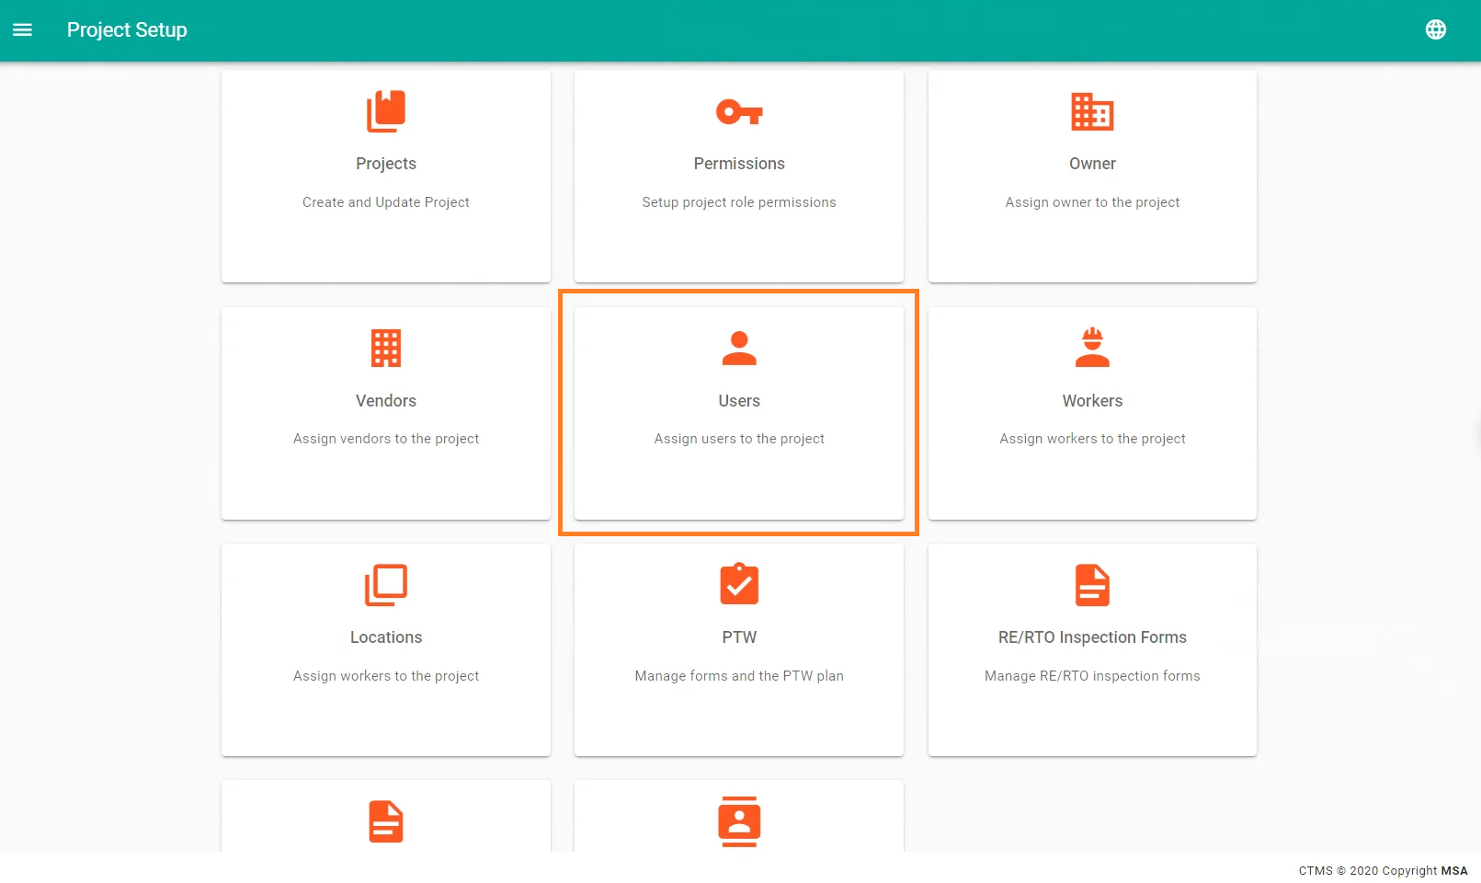1481x883 pixels.
Task: Click 'Assign vendors to the project' text
Action: tap(386, 439)
